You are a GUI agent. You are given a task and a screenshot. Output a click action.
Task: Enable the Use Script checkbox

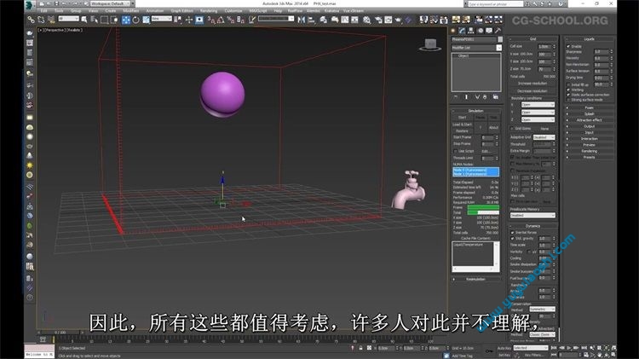pos(458,151)
